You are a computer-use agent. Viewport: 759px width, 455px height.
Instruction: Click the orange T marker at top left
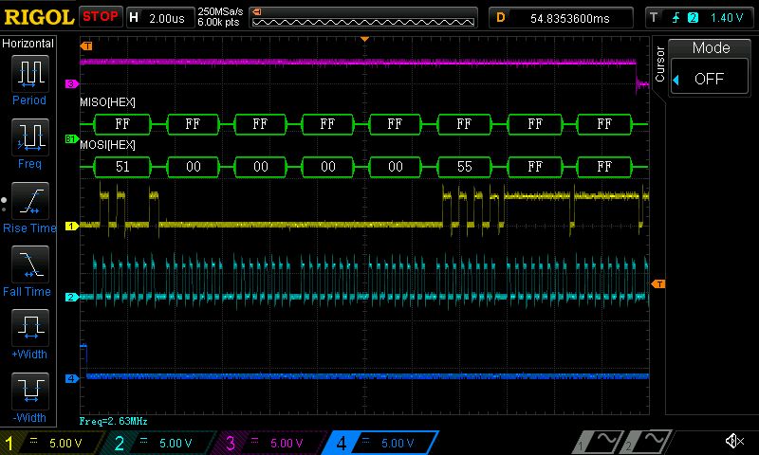coord(86,45)
